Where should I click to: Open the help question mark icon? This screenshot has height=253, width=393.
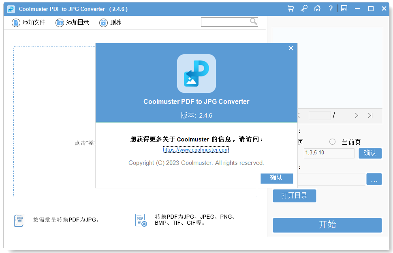(x=331, y=9)
